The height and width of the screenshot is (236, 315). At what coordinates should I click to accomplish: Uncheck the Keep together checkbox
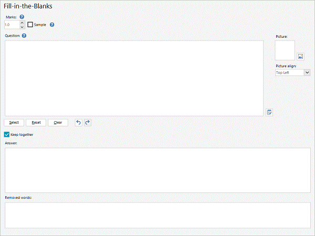(7, 134)
